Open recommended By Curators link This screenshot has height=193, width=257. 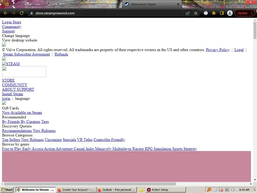[30, 122]
